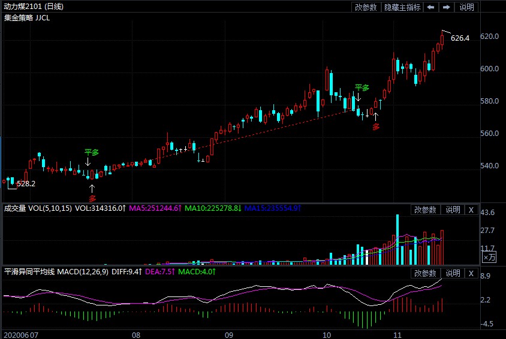Click the 560.0 price axis label
The width and height of the screenshot is (506, 339).
(x=490, y=133)
